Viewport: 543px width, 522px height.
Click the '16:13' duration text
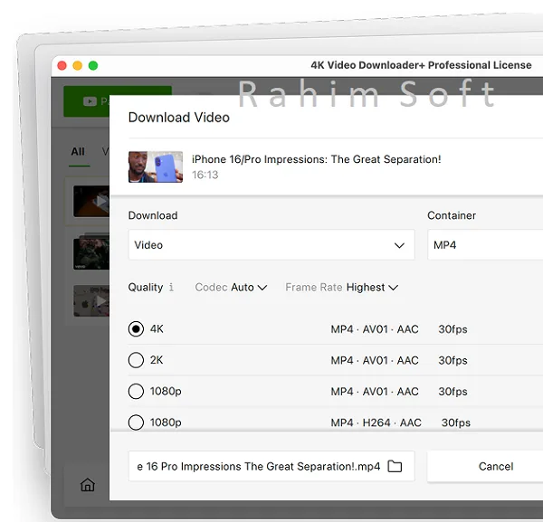click(x=205, y=175)
